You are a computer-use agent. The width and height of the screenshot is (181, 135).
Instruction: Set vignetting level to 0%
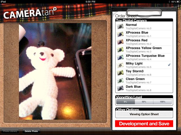126,102
